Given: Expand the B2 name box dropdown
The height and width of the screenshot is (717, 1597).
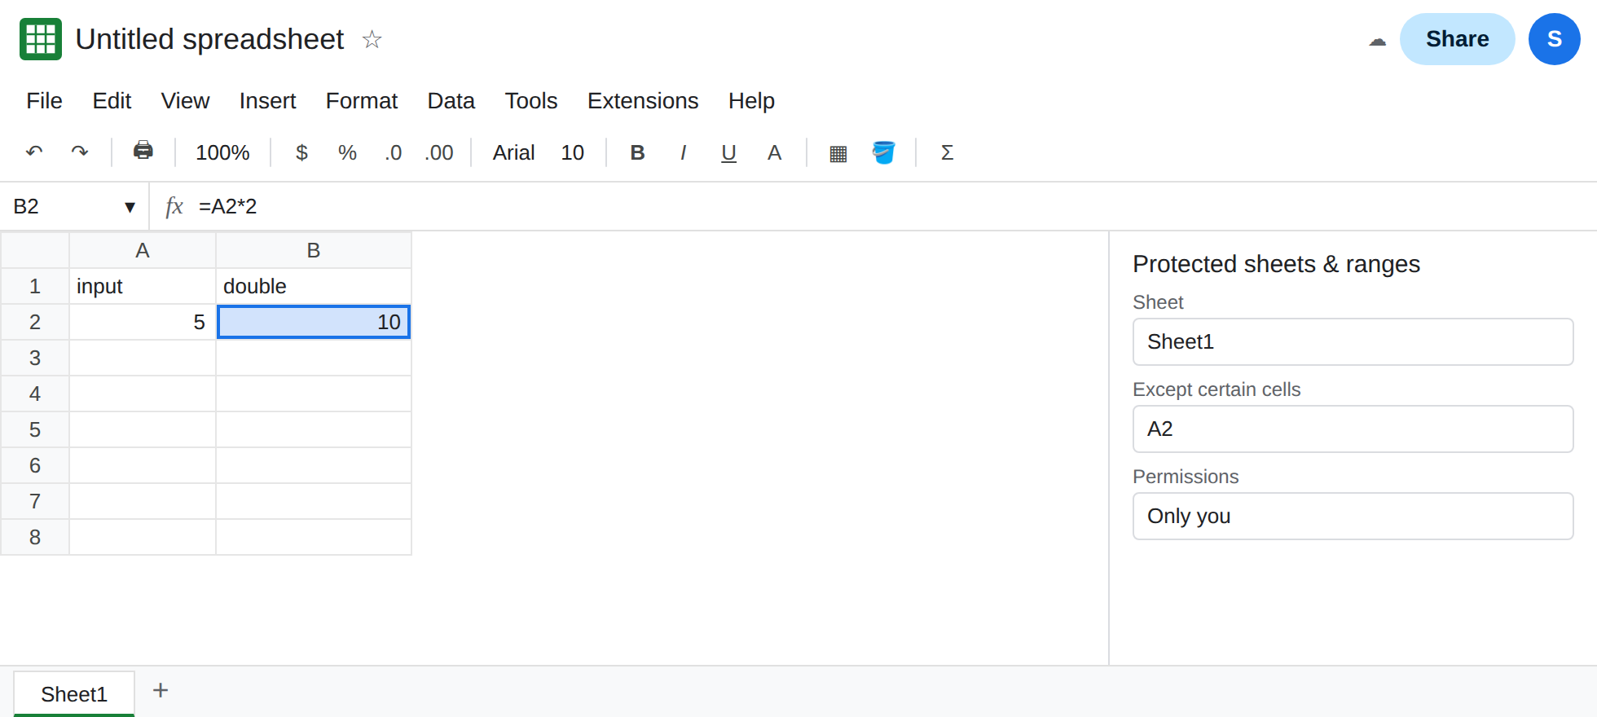Looking at the screenshot, I should tap(130, 207).
